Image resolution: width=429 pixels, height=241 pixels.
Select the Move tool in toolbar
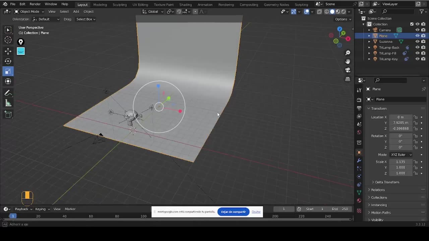[8, 51]
